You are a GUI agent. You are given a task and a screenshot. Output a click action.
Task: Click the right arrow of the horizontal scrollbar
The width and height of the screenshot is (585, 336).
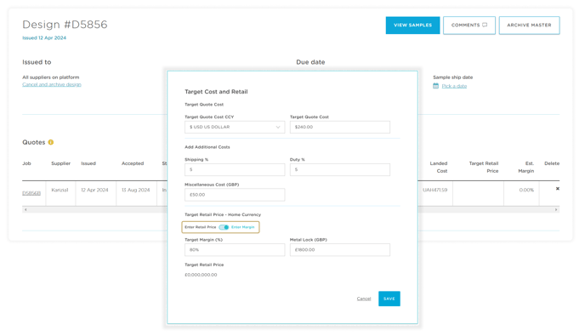pyautogui.click(x=556, y=210)
